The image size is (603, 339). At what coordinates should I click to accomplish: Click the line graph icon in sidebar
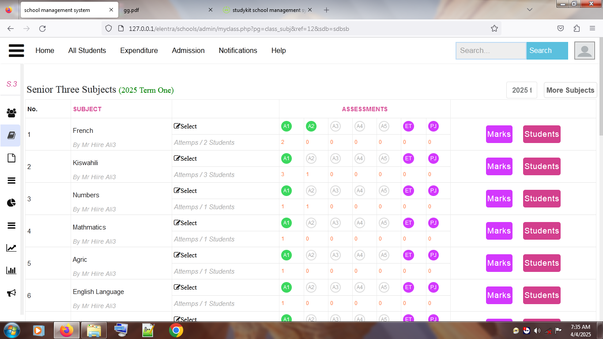pyautogui.click(x=11, y=248)
